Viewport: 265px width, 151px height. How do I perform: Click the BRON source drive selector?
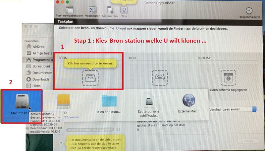click(x=90, y=78)
